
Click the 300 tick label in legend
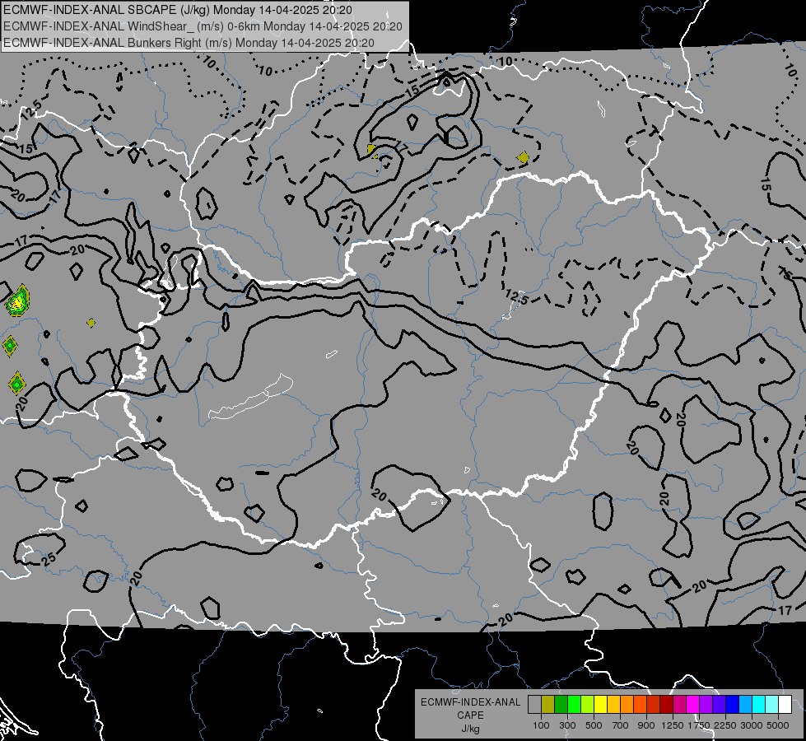[567, 725]
